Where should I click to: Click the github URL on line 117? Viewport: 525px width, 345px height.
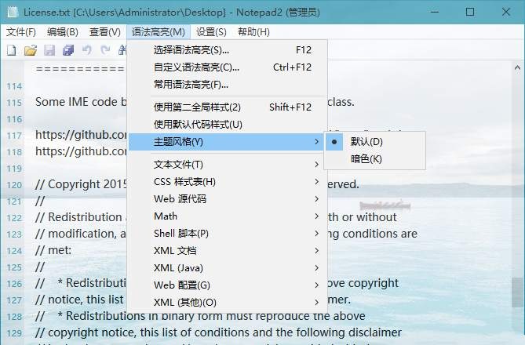click(81, 135)
